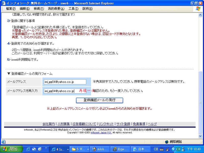Switch to the Hype... taskbar window
The image size is (204, 153).
[x=120, y=149]
